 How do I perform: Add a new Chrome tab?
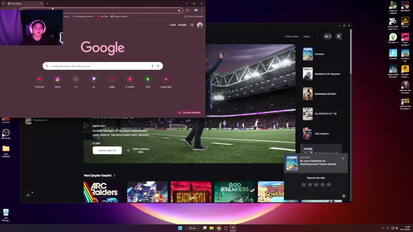[x=47, y=4]
